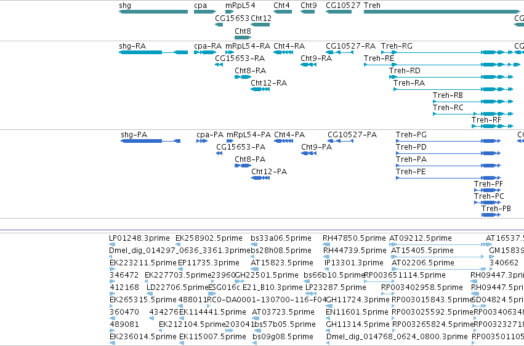Select EST bs33a06.5prime

pos(254,244)
